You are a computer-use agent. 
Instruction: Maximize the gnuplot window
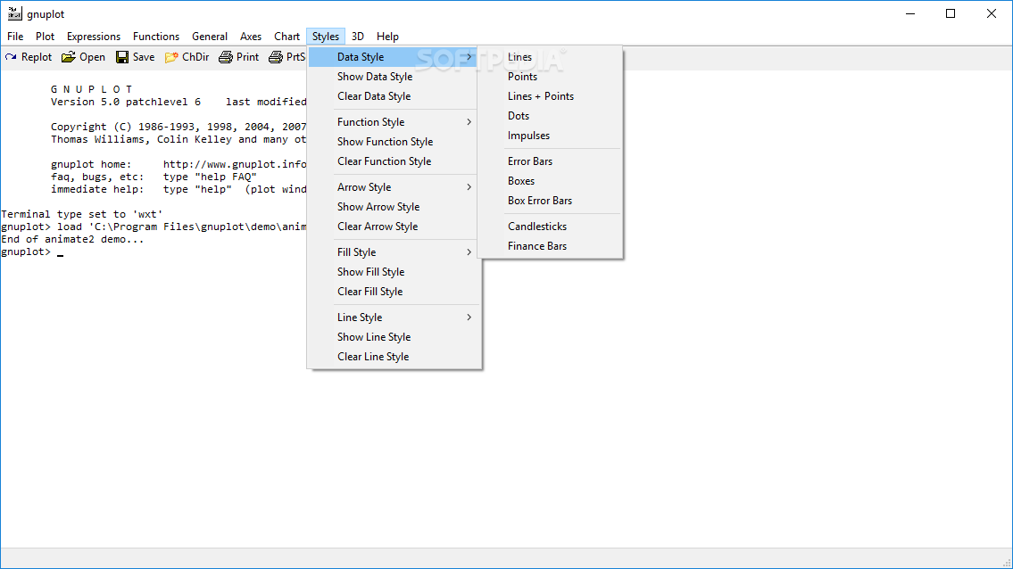pos(951,13)
